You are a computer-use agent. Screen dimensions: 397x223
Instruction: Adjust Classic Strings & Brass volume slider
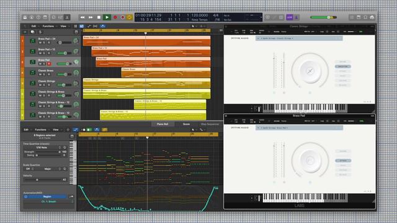(x=64, y=95)
